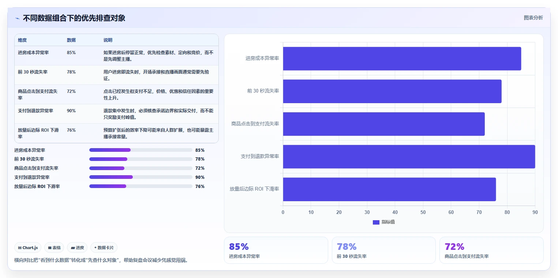Click the 进房成本异常率 progress bar
This screenshot has width=558, height=278.
point(141,150)
